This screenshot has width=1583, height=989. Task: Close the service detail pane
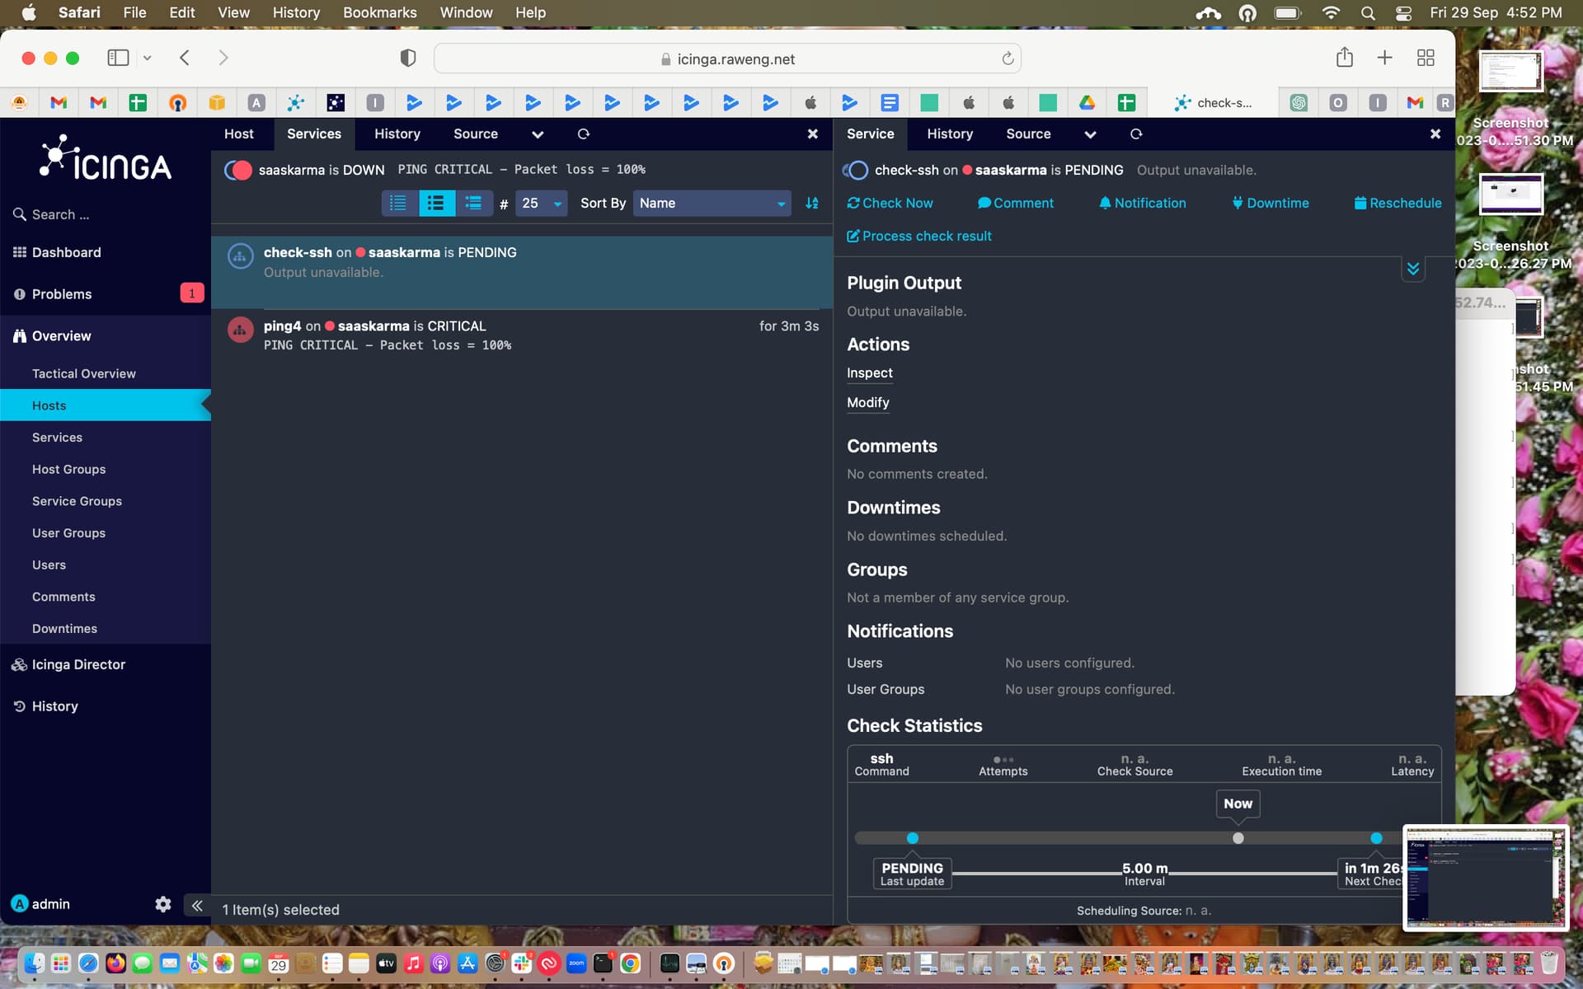[x=1435, y=134]
